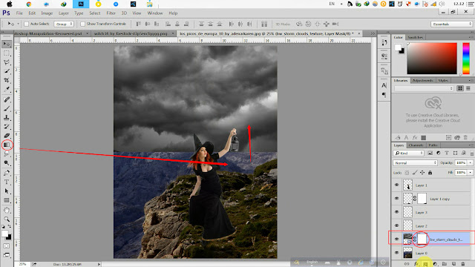Open layer style fx menu in Layers panel
Image resolution: width=475 pixels, height=267 pixels.
point(416,264)
